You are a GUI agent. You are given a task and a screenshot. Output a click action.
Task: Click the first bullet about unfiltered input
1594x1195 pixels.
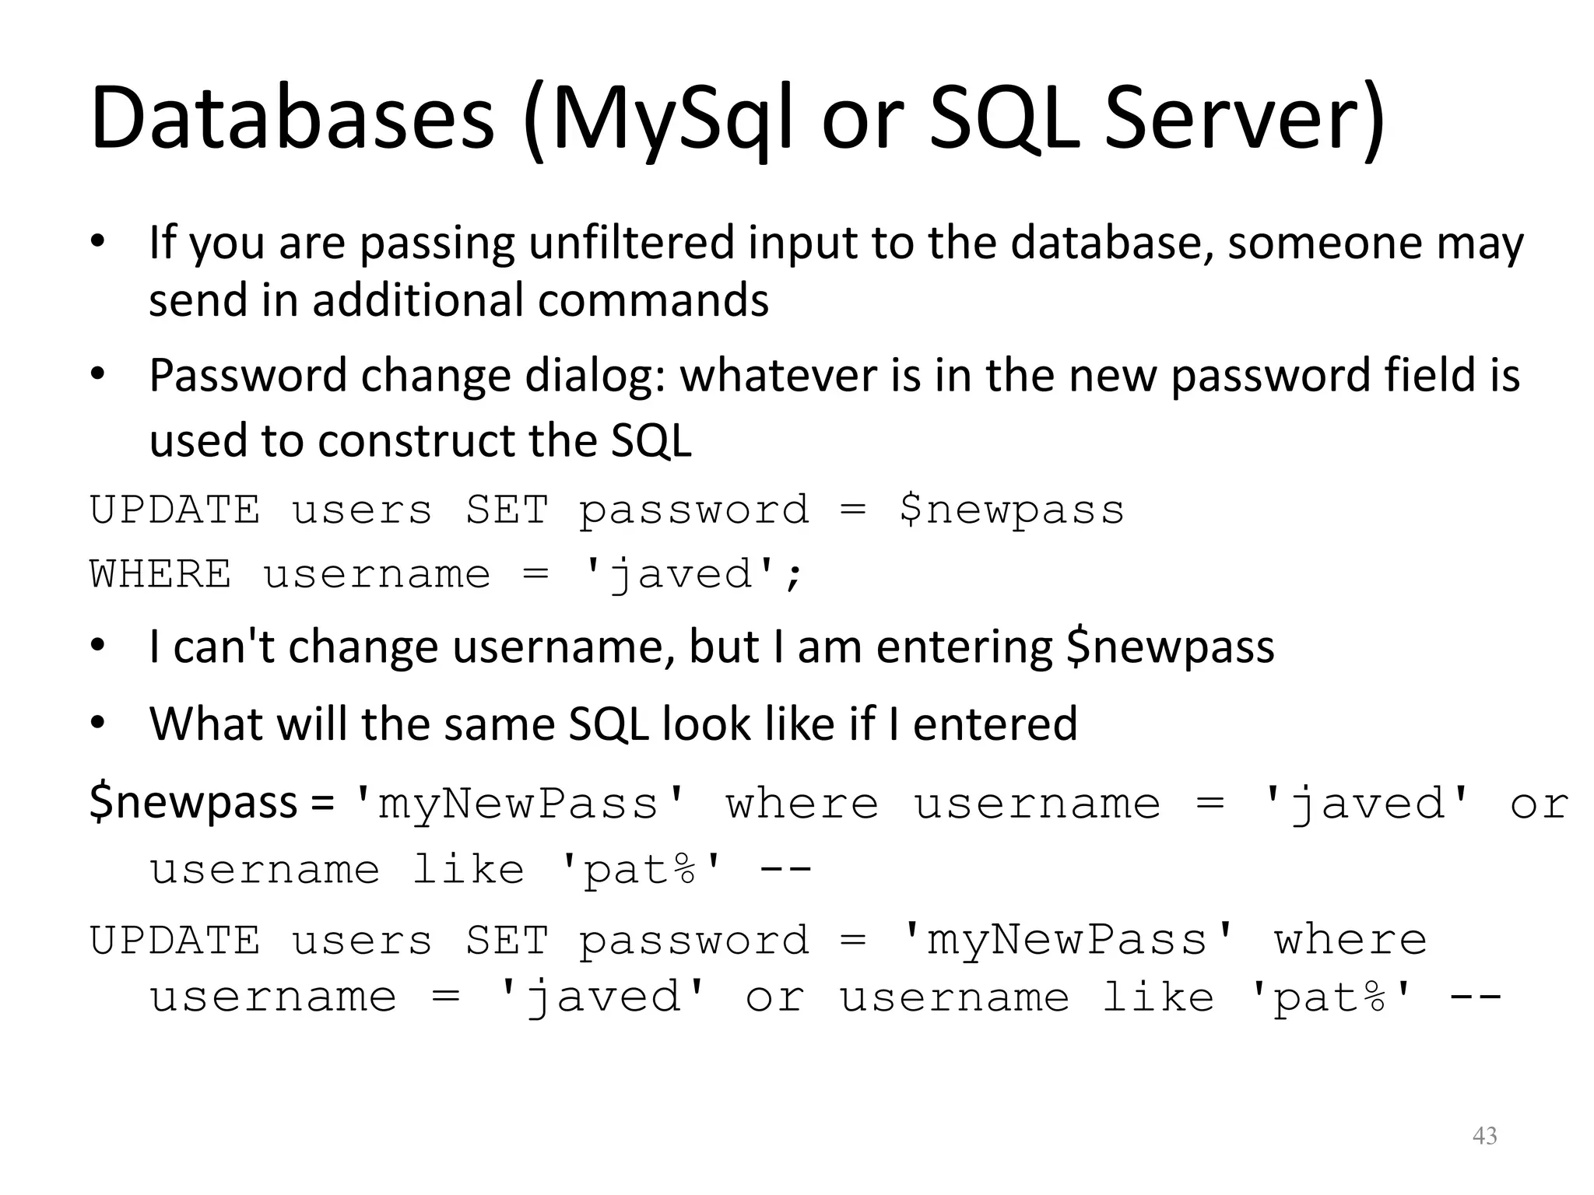pos(835,242)
